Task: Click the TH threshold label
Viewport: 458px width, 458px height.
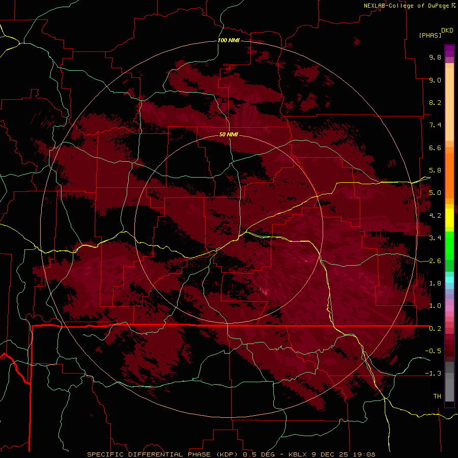Action: (x=437, y=396)
